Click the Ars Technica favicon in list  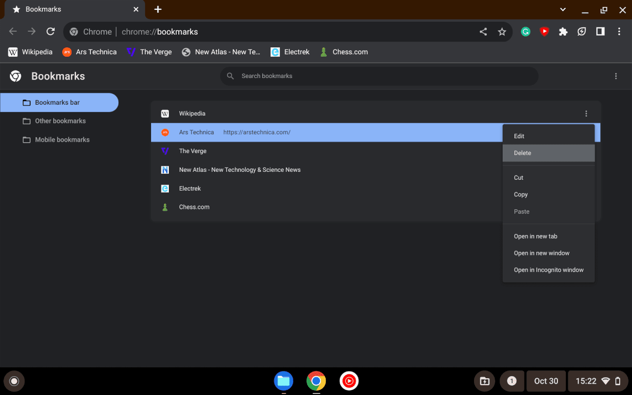[x=165, y=132]
